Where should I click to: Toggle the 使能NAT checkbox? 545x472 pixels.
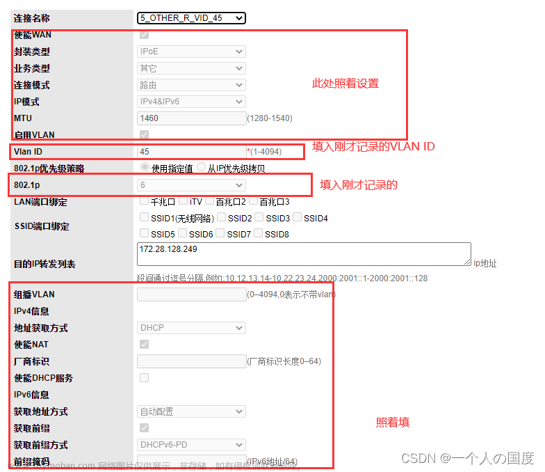tap(145, 344)
